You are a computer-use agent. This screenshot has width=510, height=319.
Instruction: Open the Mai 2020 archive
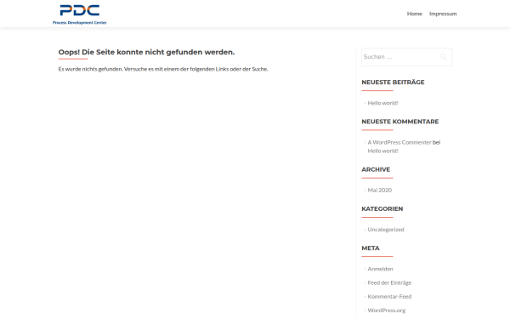[x=380, y=190]
